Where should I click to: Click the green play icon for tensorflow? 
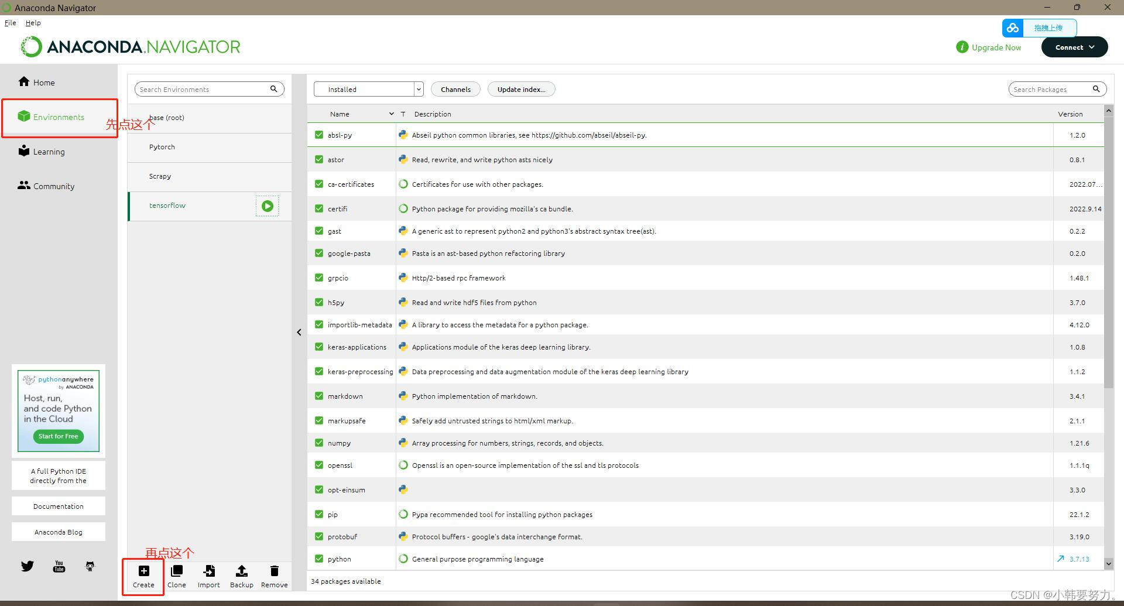268,206
